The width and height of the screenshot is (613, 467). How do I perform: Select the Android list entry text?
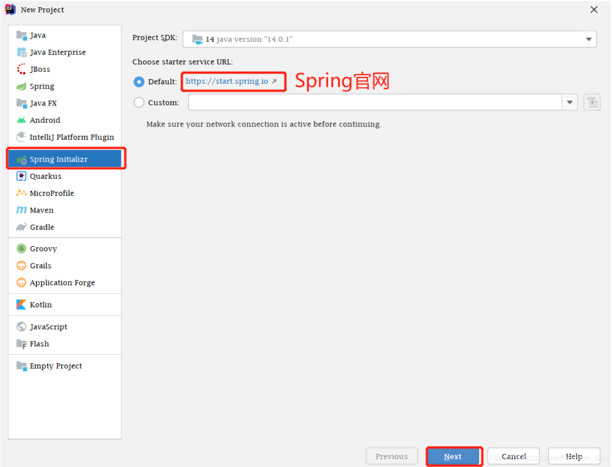tap(45, 120)
